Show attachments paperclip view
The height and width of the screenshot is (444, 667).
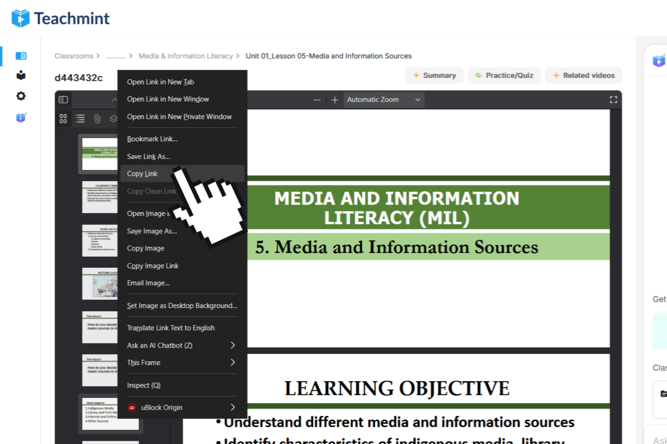click(97, 119)
